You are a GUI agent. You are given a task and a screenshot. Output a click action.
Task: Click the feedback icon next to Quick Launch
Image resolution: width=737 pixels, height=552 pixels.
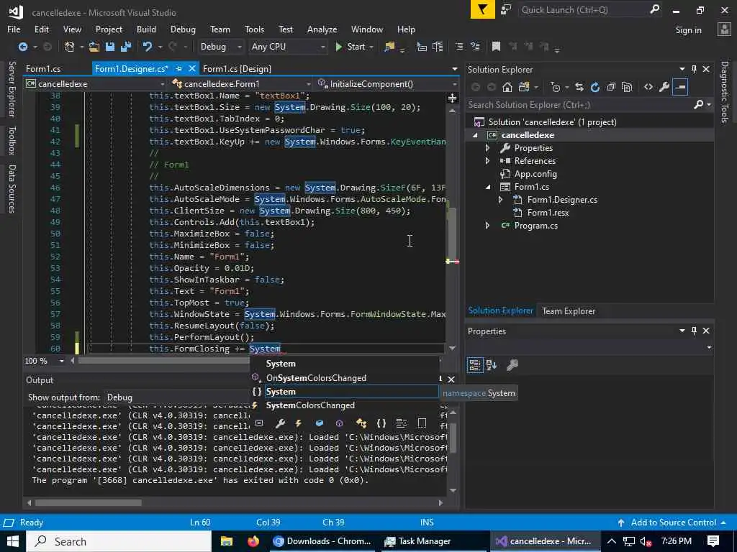pos(506,10)
